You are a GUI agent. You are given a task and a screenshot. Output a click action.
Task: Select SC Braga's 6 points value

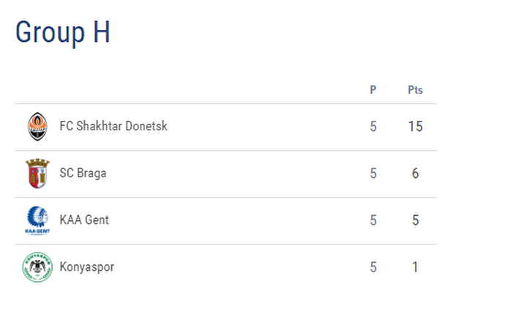coord(416,174)
